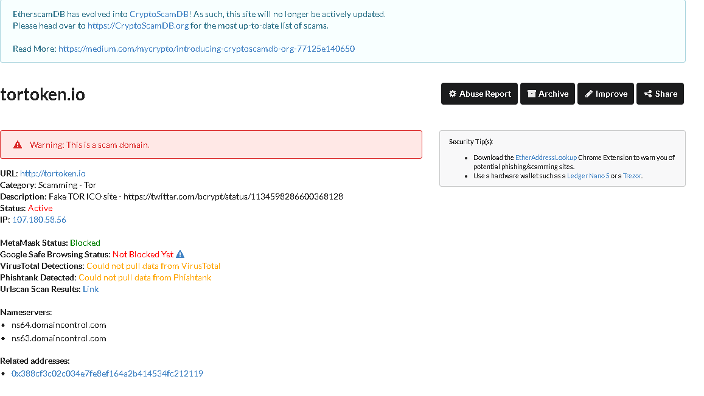The width and height of the screenshot is (704, 396).
Task: Click the Share button
Action: [x=660, y=94]
